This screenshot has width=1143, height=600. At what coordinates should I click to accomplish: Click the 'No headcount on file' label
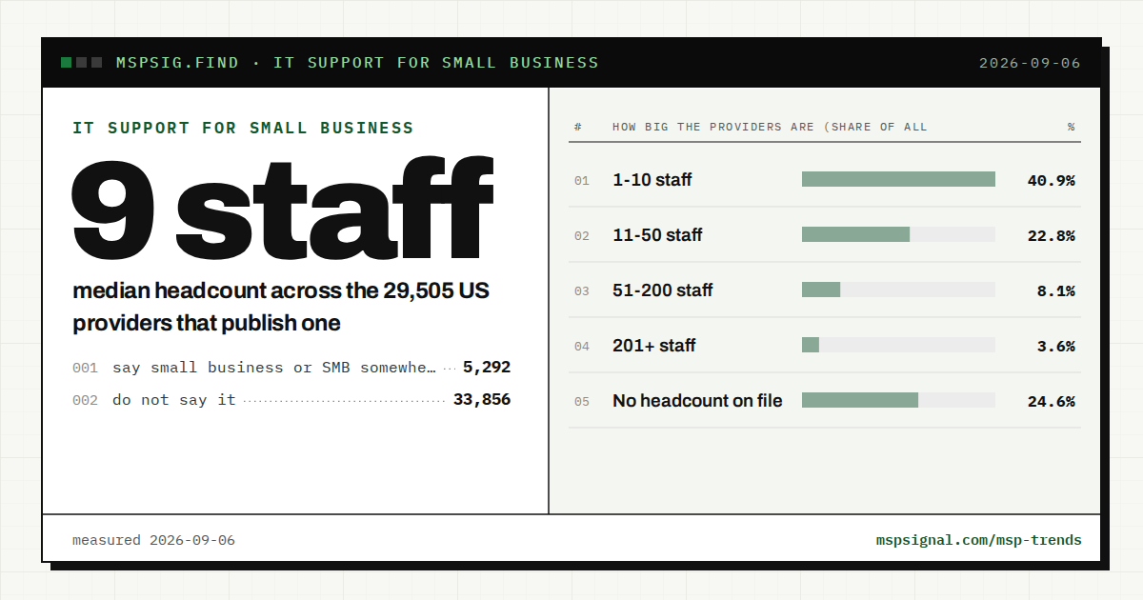[697, 401]
